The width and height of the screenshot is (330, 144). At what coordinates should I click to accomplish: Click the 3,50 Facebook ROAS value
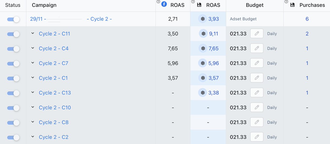click(x=173, y=34)
